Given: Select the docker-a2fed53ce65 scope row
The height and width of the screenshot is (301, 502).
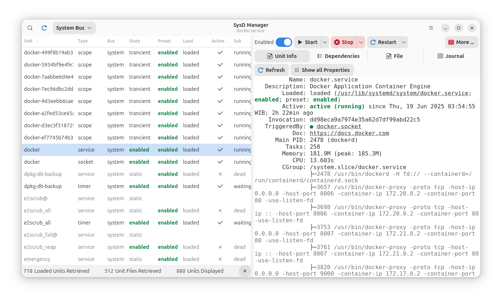Looking at the screenshot, I should click(x=136, y=113).
